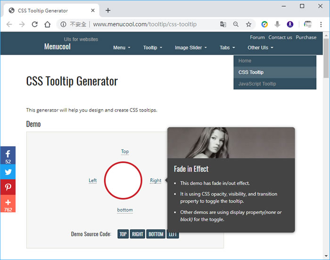Share on Twitter sidebar button
The image size is (330, 260).
point(8,172)
